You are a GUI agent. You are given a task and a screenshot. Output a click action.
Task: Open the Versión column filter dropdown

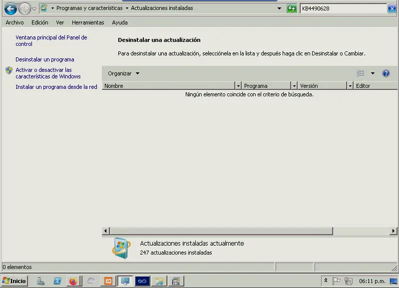(x=350, y=86)
